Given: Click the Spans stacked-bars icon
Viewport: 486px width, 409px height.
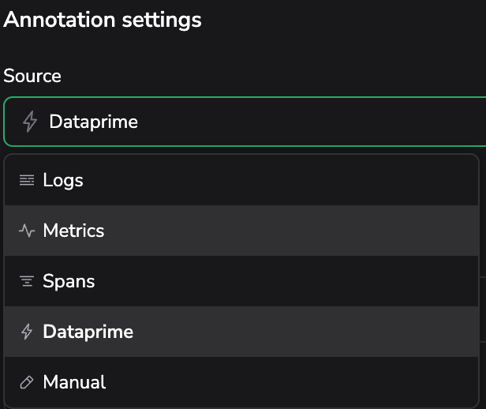Looking at the screenshot, I should click(x=27, y=282).
